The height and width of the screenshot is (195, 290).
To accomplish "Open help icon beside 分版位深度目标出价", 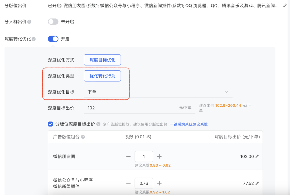I will pyautogui.click(x=98, y=124).
